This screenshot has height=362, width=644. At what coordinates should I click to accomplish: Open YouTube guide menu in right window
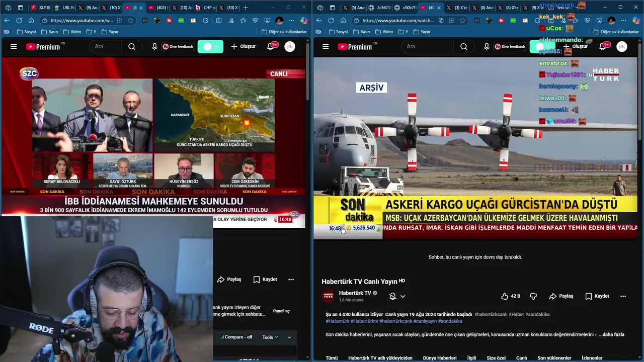click(x=326, y=47)
